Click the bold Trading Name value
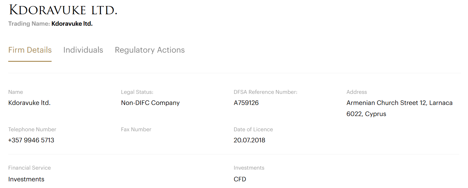The height and width of the screenshot is (188, 468). [x=72, y=24]
